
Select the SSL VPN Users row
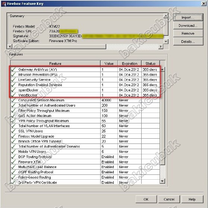coord(85,131)
